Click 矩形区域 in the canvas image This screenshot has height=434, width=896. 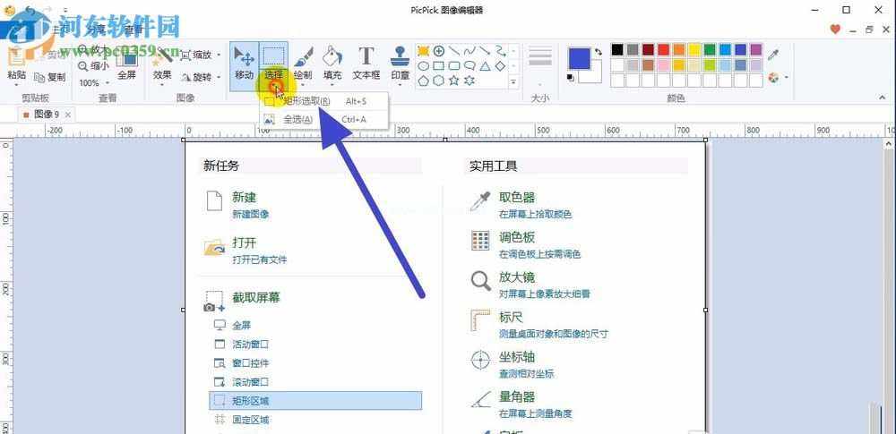pos(315,401)
